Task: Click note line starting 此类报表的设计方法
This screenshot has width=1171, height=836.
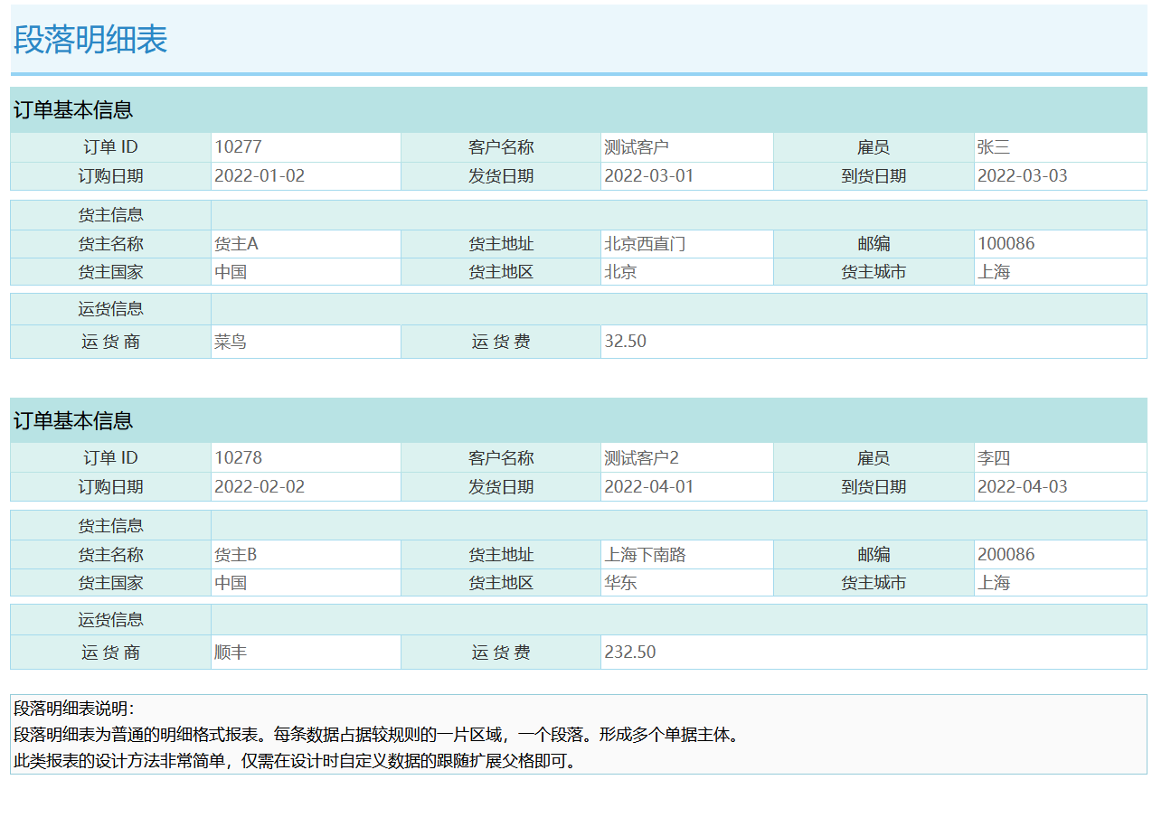Action: [296, 761]
